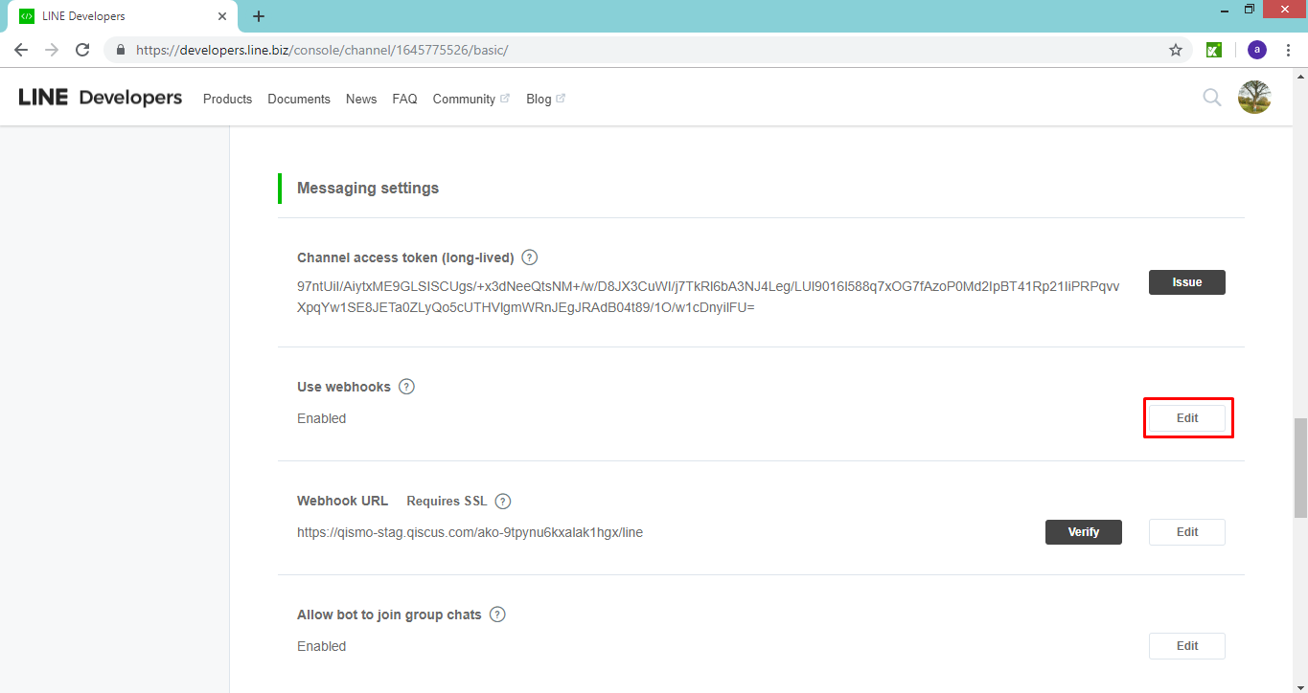Screen dimensions: 1308x693
Task: Open the green extension icon in toolbar
Action: [x=1213, y=50]
